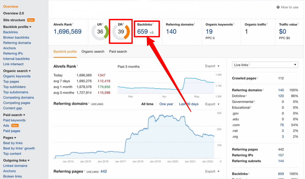Screen dimensions: 305x179
Task: Click info icon beside Organic keywords header
Action: pyautogui.click(x=234, y=24)
